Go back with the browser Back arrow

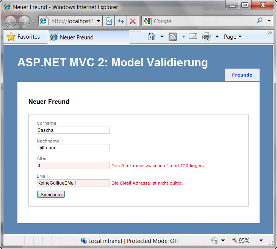11,21
